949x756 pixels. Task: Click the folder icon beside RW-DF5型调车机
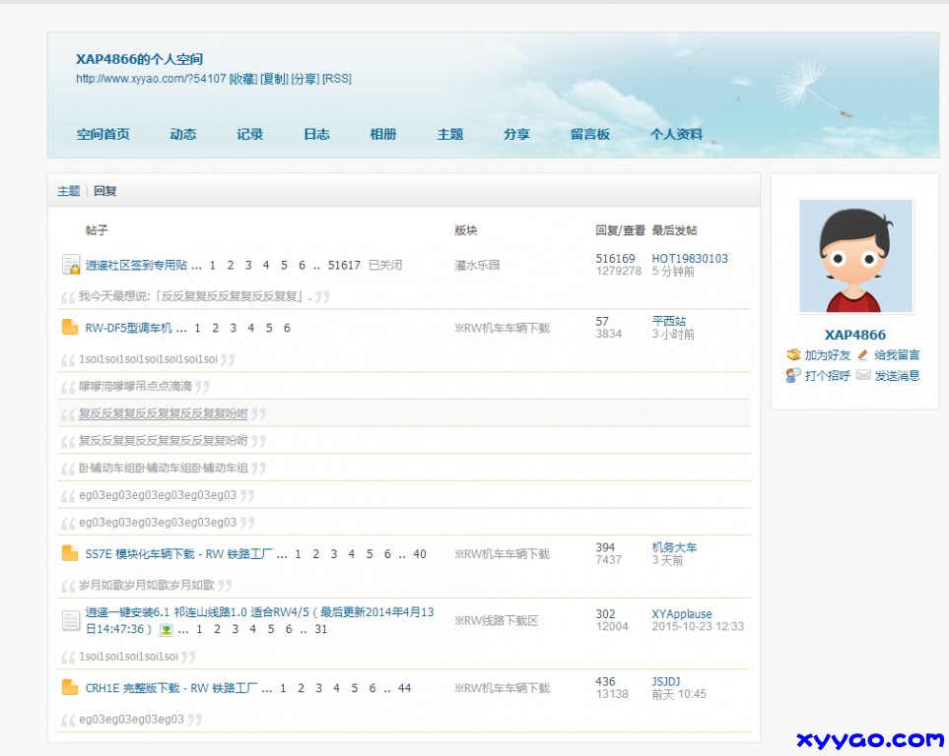click(x=70, y=328)
